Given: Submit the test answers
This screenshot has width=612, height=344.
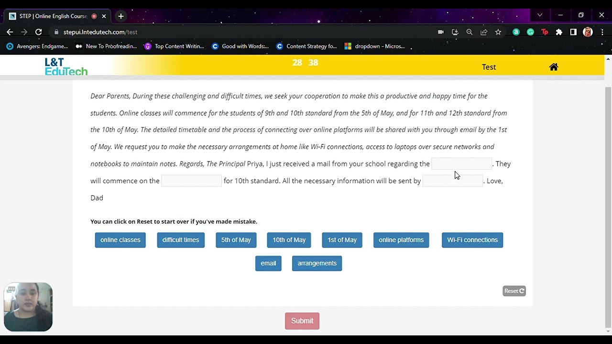Looking at the screenshot, I should (302, 321).
